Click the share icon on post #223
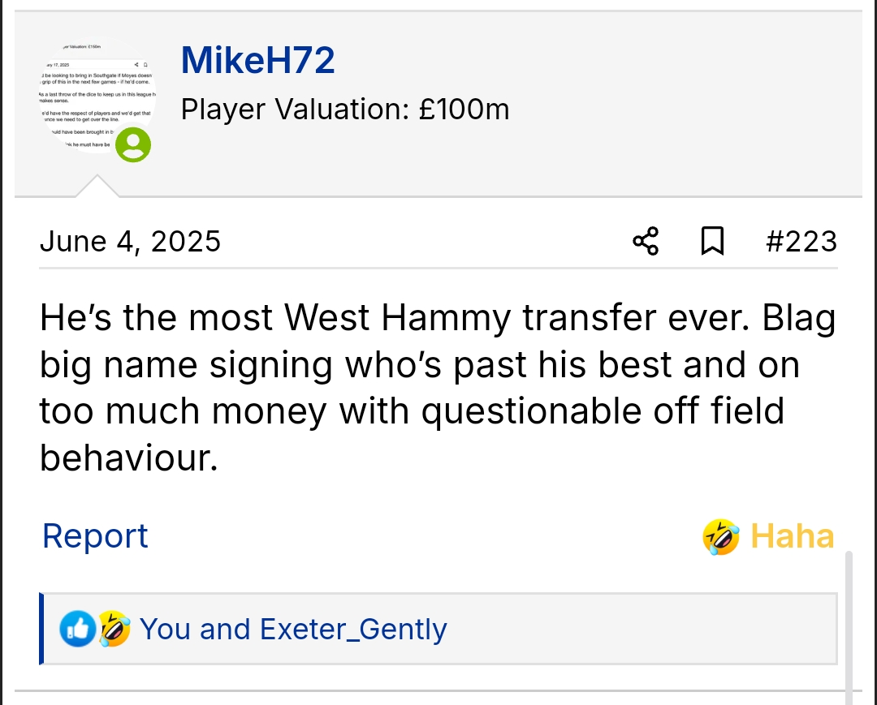Viewport: 877px width, 705px height. pyautogui.click(x=646, y=241)
